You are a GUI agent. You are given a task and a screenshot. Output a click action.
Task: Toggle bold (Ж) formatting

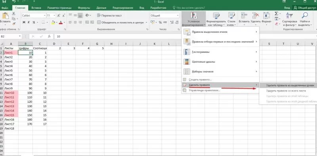[24, 22]
